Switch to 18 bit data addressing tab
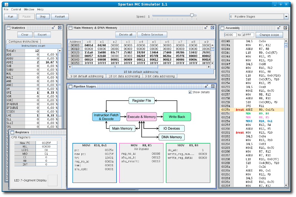296x197 pixels. tap(124, 76)
